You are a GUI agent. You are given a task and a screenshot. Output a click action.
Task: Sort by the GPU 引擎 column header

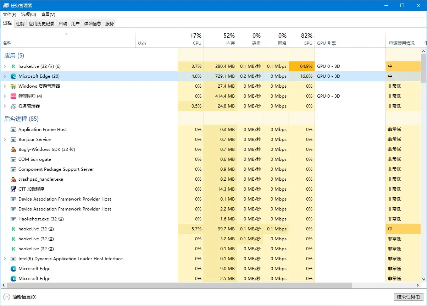(350, 40)
